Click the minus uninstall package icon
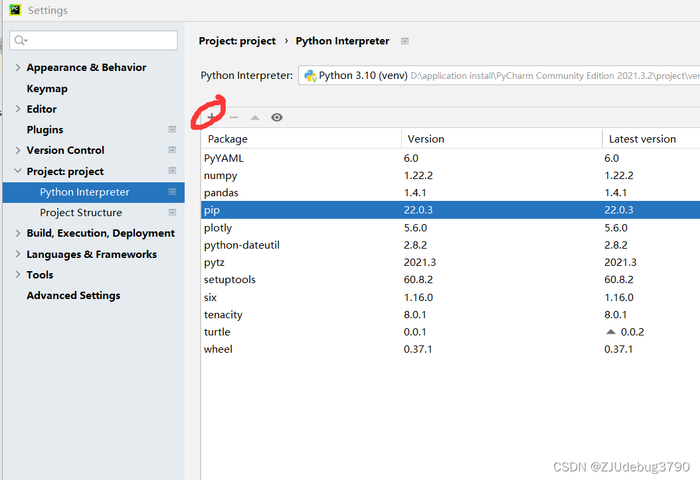 coord(234,117)
